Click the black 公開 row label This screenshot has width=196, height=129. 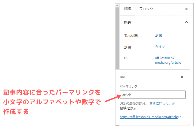click(x=127, y=47)
